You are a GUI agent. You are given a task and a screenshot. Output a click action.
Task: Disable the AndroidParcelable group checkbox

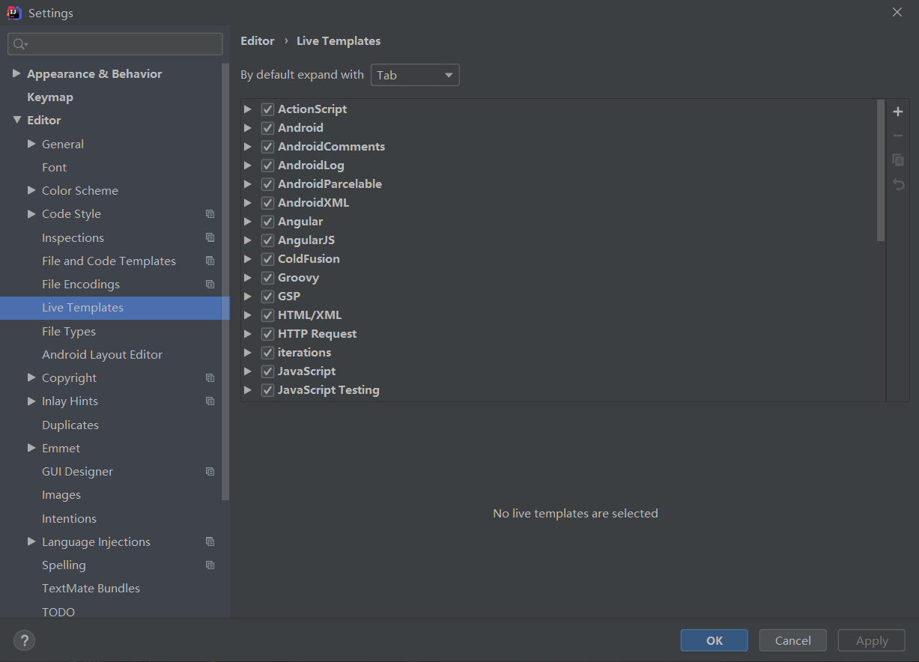(267, 184)
